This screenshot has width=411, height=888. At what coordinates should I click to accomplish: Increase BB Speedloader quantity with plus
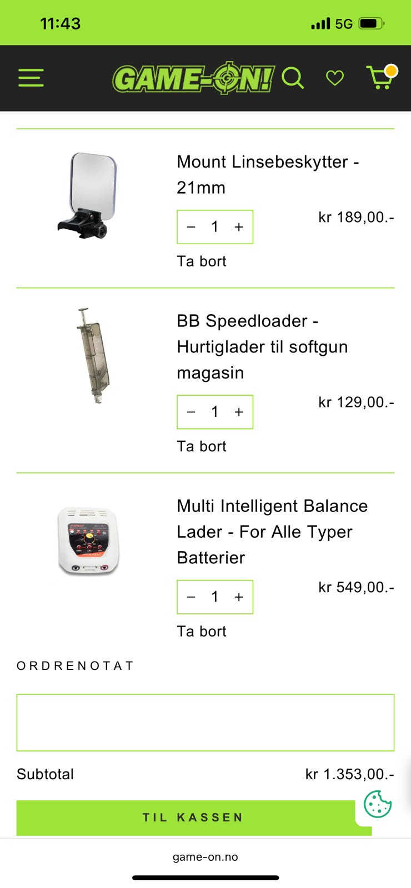click(239, 412)
